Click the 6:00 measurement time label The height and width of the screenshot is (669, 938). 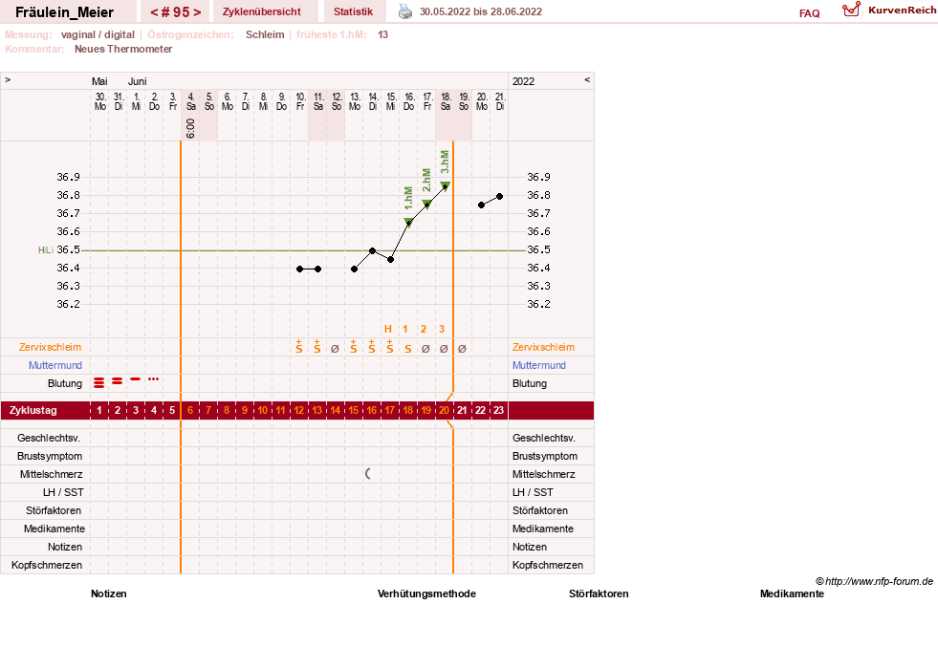point(191,128)
